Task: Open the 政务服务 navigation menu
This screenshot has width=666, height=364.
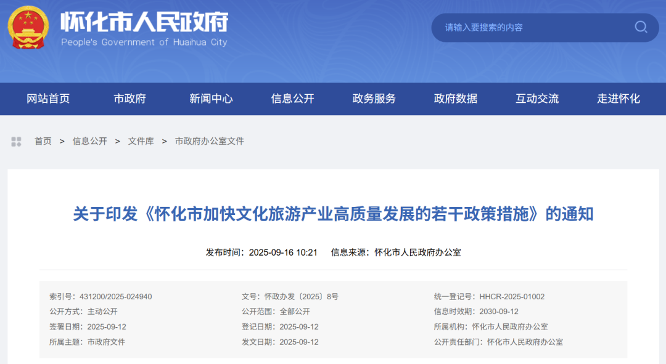Action: tap(373, 99)
